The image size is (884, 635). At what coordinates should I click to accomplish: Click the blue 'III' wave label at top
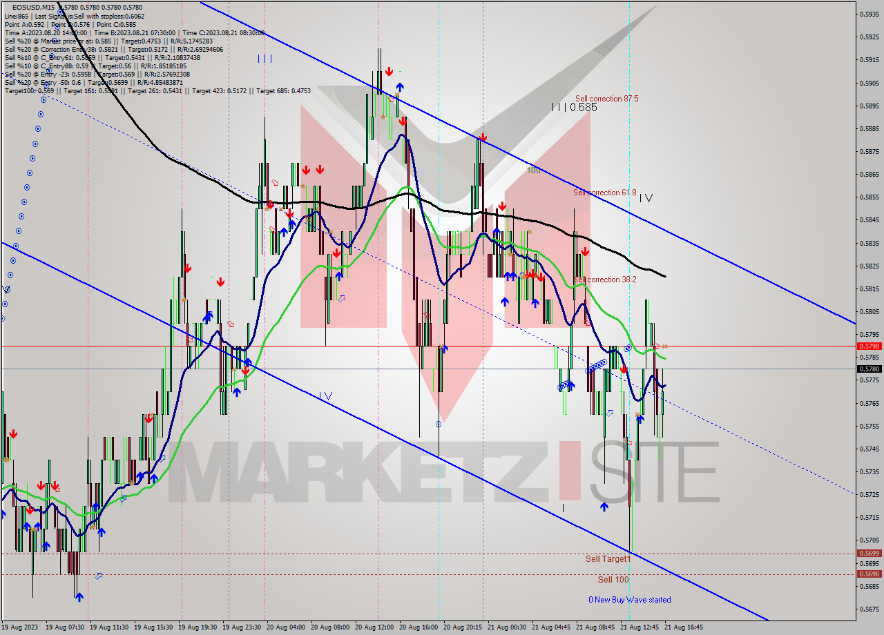pos(265,59)
